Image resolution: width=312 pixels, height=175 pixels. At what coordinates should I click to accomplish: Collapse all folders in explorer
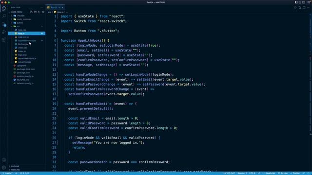click(x=43, y=12)
